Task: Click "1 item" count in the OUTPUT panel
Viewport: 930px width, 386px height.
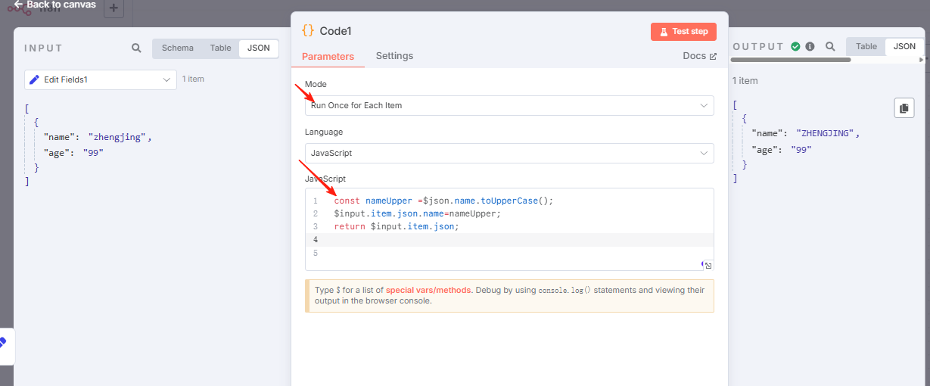Action: tap(745, 81)
